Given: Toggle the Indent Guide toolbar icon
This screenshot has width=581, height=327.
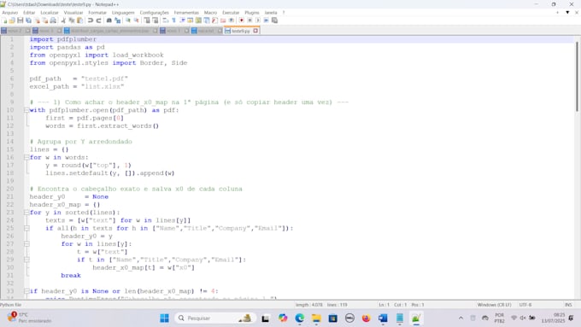Looking at the screenshot, I should pyautogui.click(x=182, y=20).
